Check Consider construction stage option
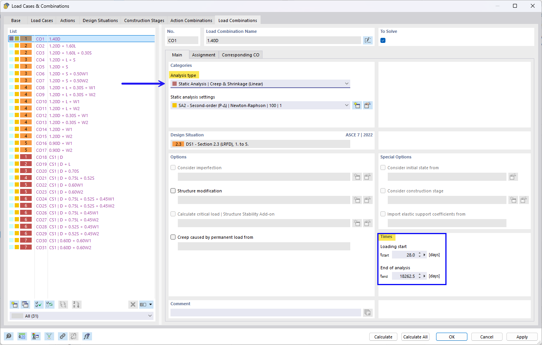The height and width of the screenshot is (345, 542). point(383,191)
